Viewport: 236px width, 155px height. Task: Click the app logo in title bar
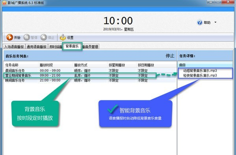coord(4,3)
